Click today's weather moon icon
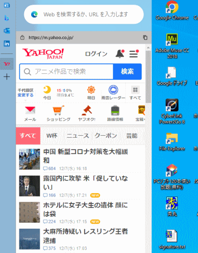 pos(47,90)
